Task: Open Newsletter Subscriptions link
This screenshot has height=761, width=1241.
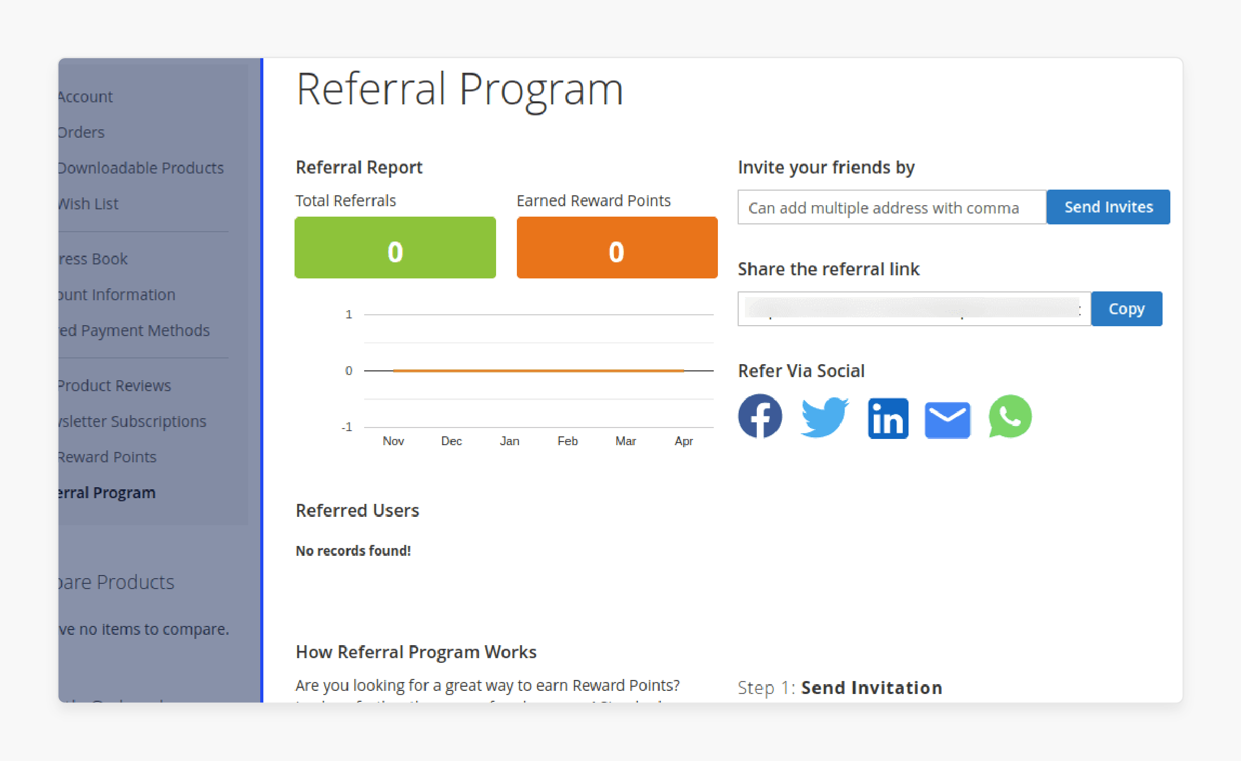Action: click(132, 421)
